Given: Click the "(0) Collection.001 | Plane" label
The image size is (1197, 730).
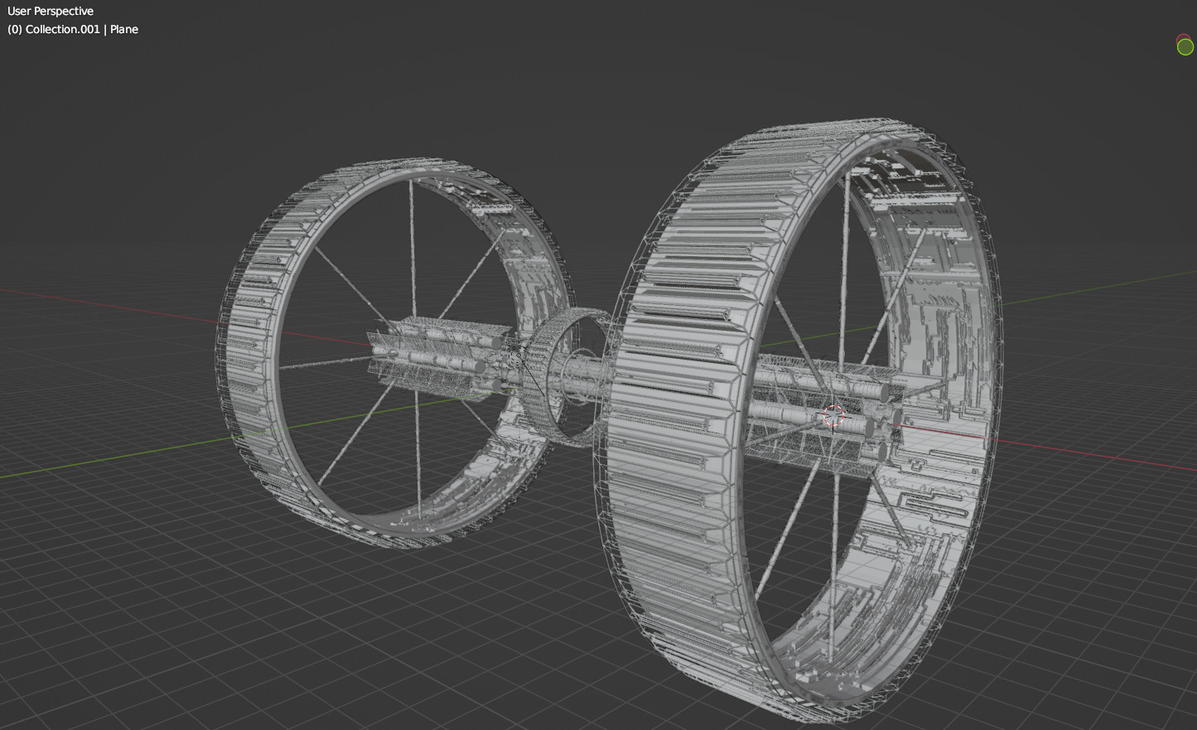Looking at the screenshot, I should click(73, 29).
